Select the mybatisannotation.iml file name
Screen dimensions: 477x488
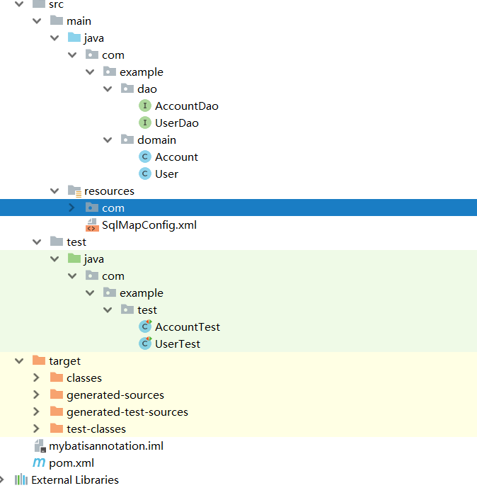click(x=106, y=446)
